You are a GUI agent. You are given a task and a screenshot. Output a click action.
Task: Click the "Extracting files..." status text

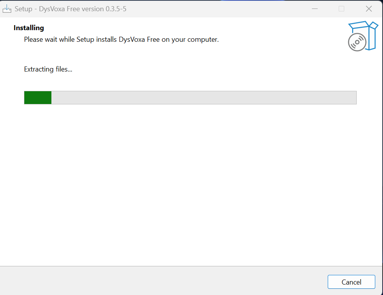click(48, 69)
